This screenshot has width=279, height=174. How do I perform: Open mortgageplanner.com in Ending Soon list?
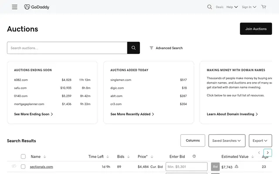(x=29, y=104)
